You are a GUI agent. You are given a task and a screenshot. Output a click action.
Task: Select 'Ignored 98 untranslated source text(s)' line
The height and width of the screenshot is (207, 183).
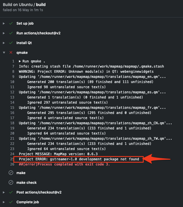tap(66, 87)
